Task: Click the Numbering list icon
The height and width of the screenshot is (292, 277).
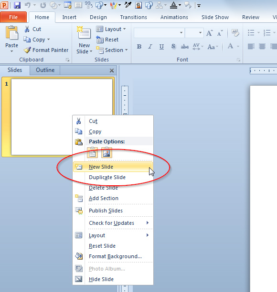Action: click(x=267, y=33)
